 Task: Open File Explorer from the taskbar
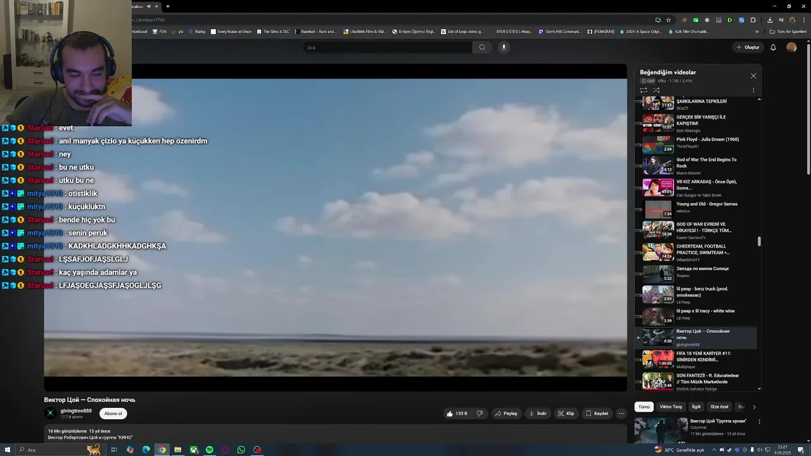178,450
